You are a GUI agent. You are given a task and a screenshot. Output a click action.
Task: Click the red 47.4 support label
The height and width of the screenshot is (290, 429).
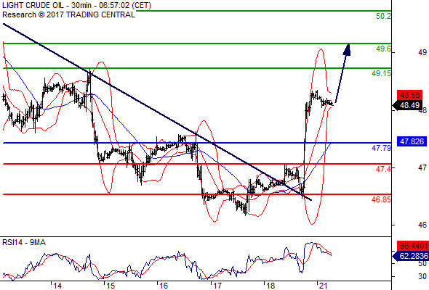tap(383, 169)
